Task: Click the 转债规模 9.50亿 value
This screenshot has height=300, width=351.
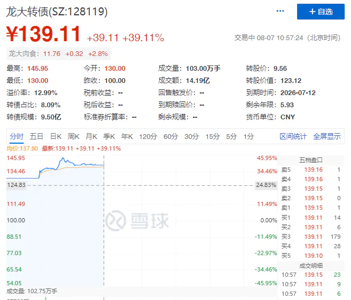Action: pyautogui.click(x=51, y=117)
